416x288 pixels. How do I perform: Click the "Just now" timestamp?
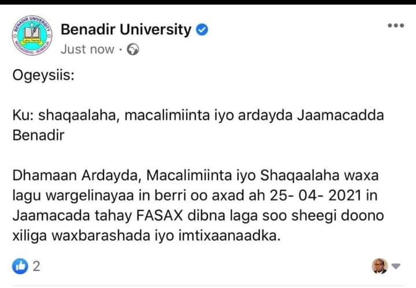pos(87,49)
